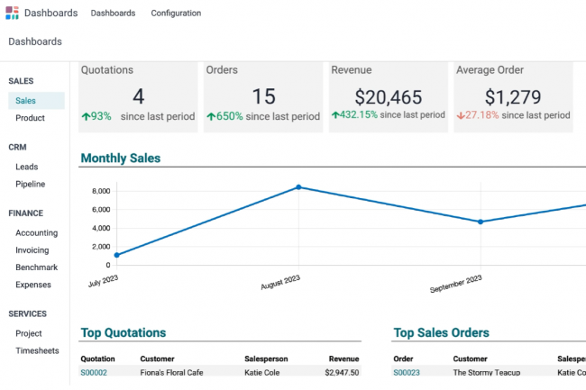This screenshot has width=586, height=390.
Task: Go to the Leads dashboard
Action: coord(26,167)
